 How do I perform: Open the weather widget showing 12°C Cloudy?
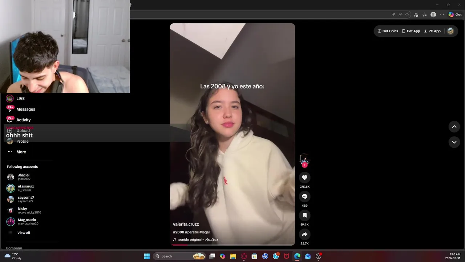(x=13, y=256)
